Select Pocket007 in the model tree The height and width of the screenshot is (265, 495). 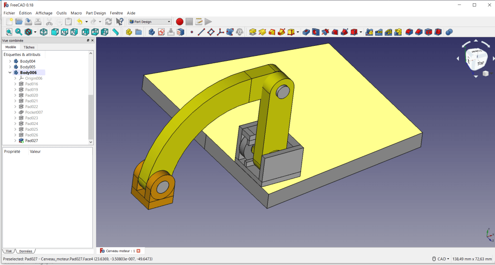click(x=34, y=112)
